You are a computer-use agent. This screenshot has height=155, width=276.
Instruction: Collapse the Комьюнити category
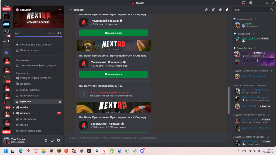(23, 73)
